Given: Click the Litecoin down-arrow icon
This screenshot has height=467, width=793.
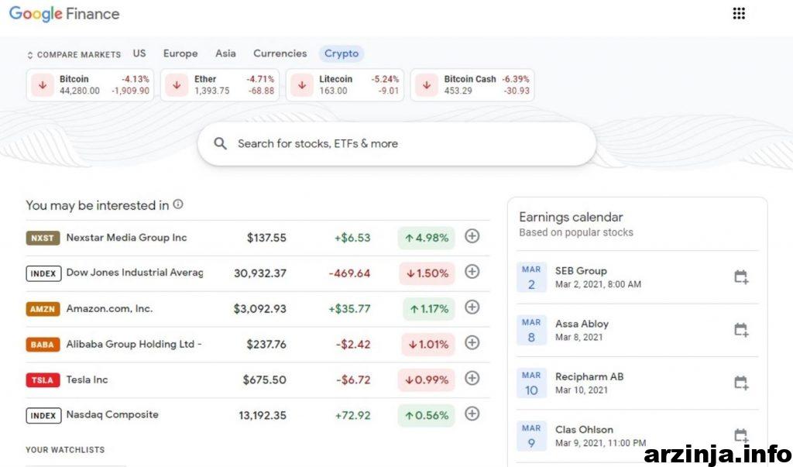Looking at the screenshot, I should 302,85.
